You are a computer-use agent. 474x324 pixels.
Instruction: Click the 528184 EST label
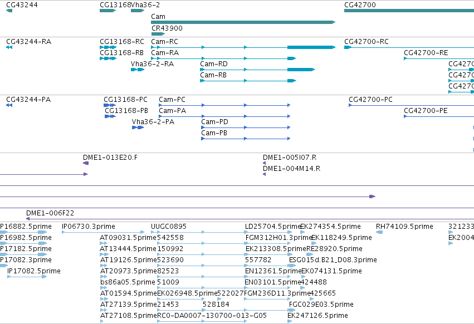216,305
